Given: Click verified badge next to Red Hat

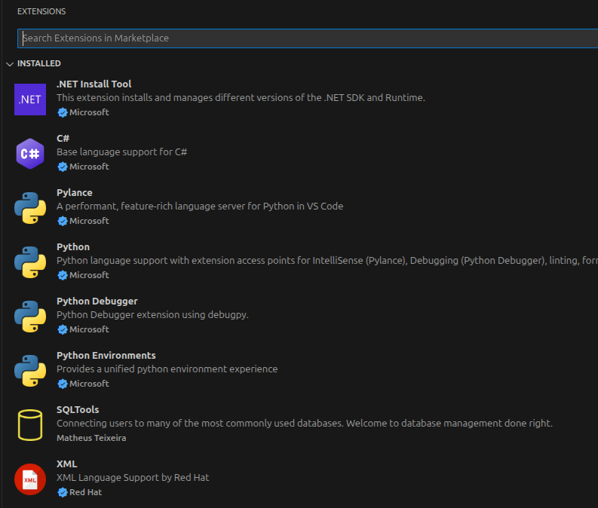Looking at the screenshot, I should click(63, 492).
